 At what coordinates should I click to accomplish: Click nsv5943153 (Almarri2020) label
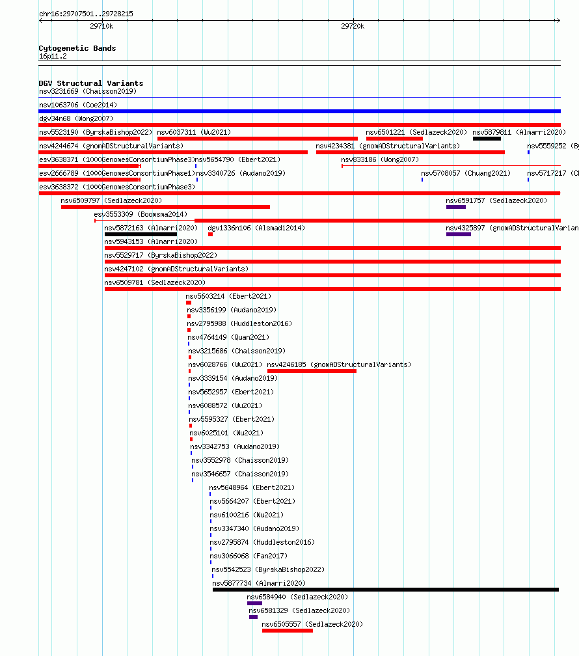click(x=151, y=241)
